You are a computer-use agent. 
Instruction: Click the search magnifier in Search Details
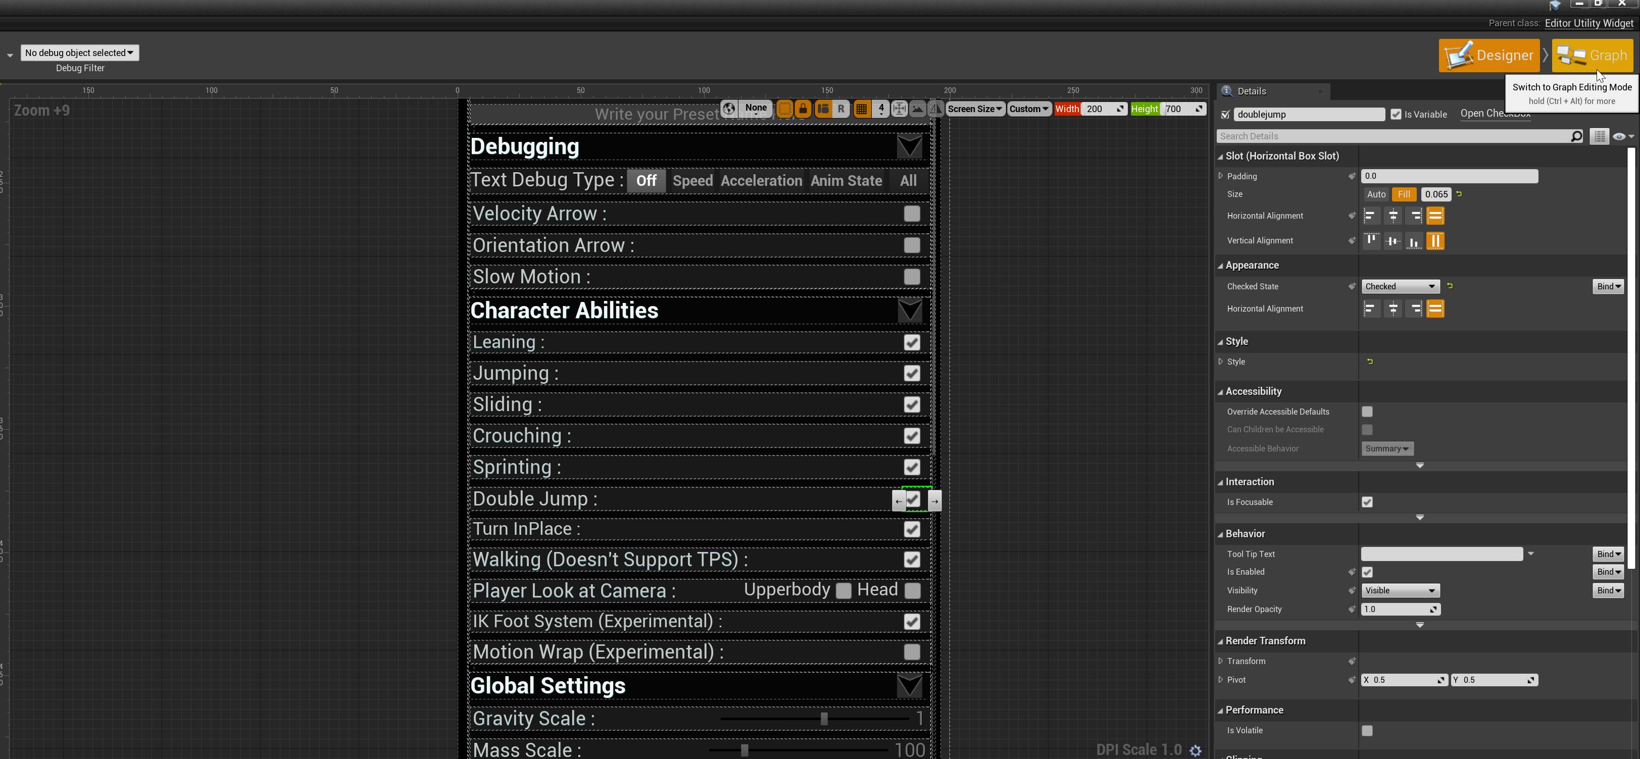click(x=1576, y=136)
